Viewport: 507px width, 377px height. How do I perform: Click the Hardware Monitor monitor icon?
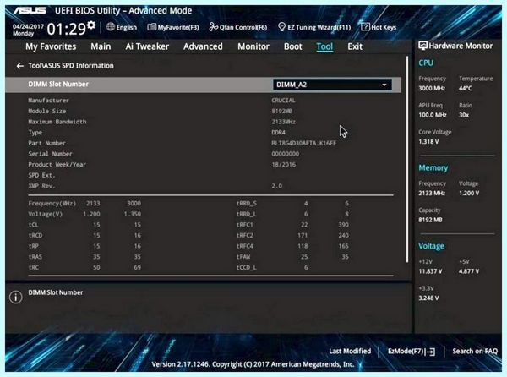pos(422,46)
